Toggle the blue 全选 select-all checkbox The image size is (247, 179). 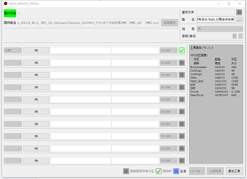point(176,171)
